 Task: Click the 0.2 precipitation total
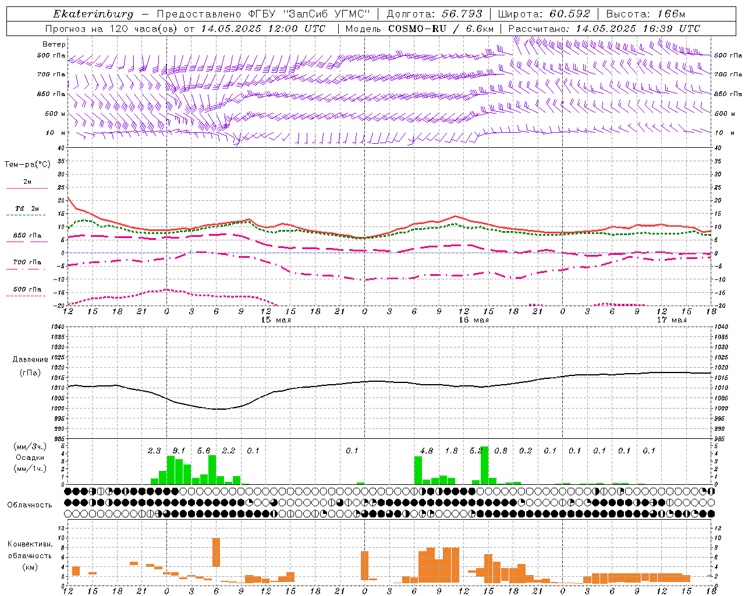pos(526,450)
